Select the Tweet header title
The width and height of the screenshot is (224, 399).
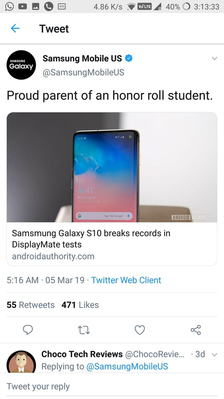(x=54, y=28)
